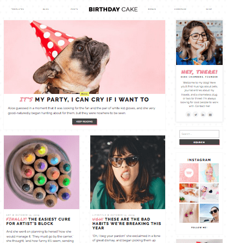The height and width of the screenshot is (243, 227).
Task: Open the Twitter social icon
Action: click(196, 115)
